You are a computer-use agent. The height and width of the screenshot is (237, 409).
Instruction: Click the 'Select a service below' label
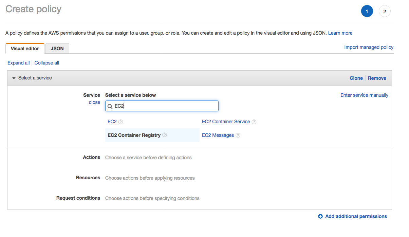click(131, 95)
